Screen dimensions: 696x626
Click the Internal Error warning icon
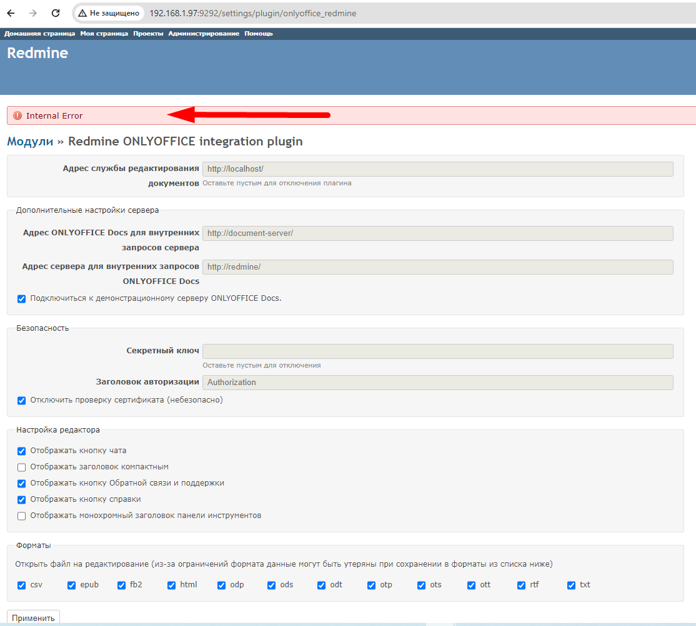[17, 115]
